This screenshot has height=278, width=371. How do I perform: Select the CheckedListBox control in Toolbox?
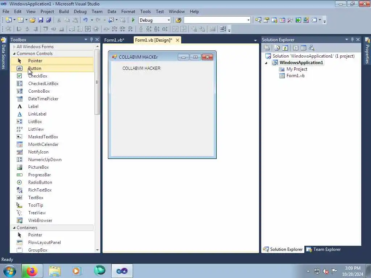tap(52, 84)
